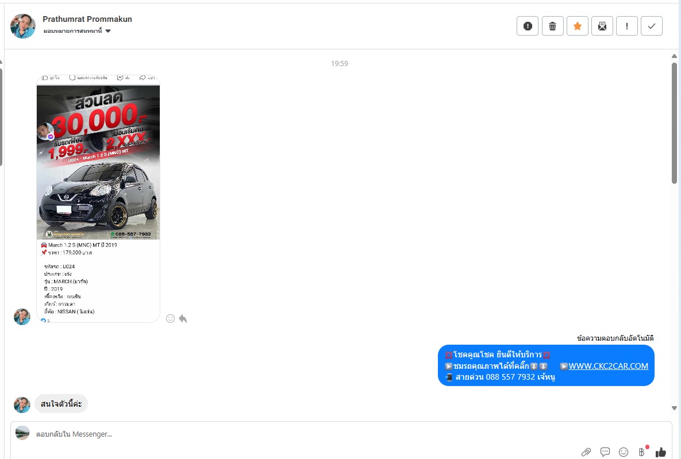Viewport: 681px width, 459px height.
Task: Click the Prathumrat Prommakun contact name
Action: point(87,19)
